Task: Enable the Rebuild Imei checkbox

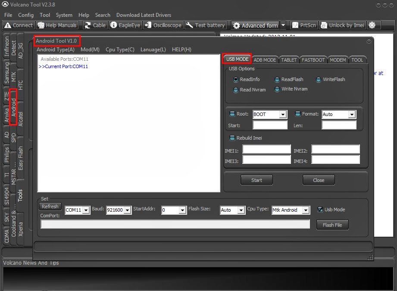Action: [232, 138]
